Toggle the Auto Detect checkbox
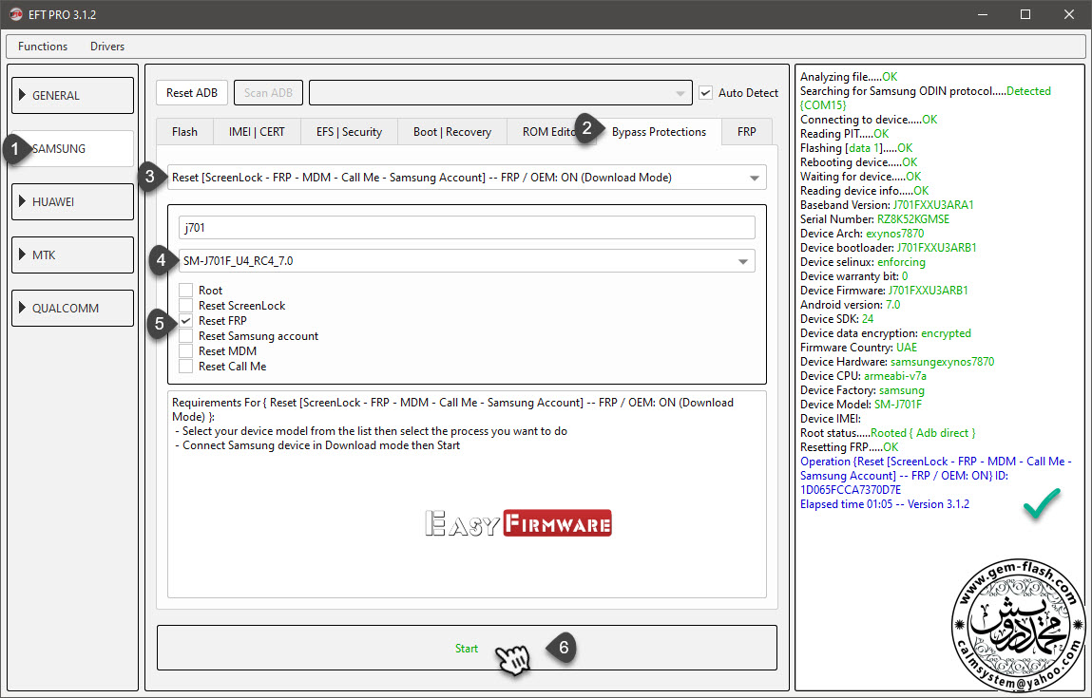The height and width of the screenshot is (698, 1092). [706, 92]
